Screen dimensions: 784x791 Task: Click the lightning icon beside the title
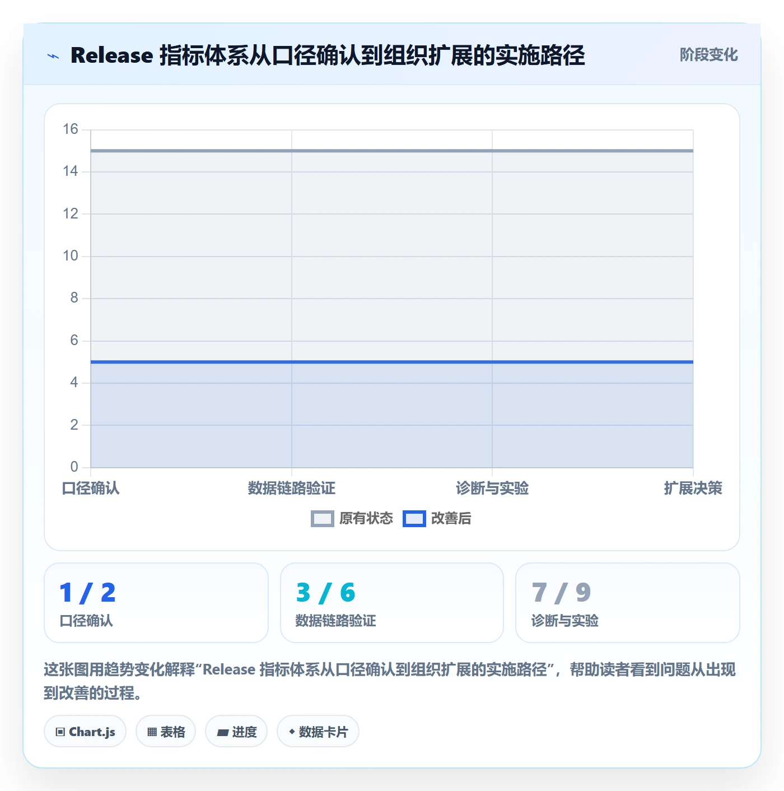(53, 56)
